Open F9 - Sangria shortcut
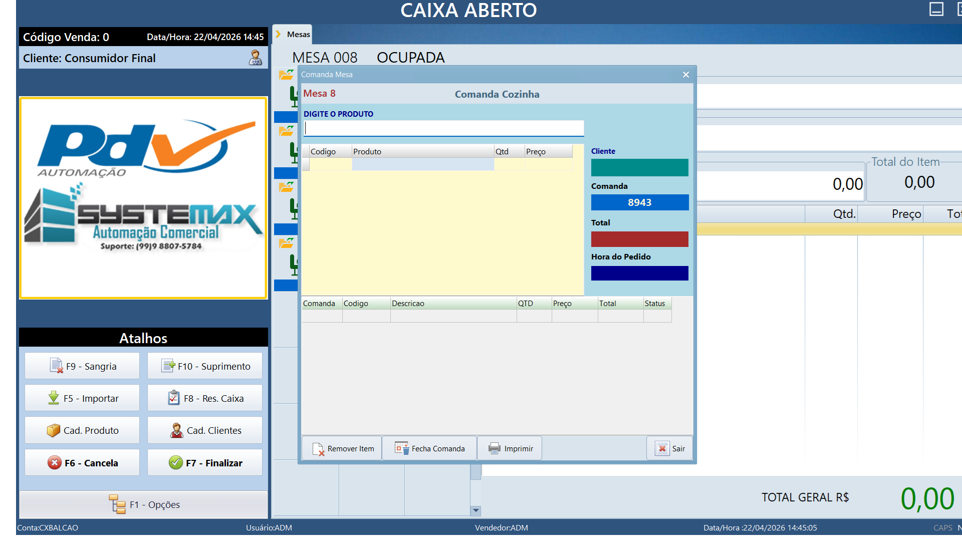This screenshot has width=962, height=541. tap(82, 366)
